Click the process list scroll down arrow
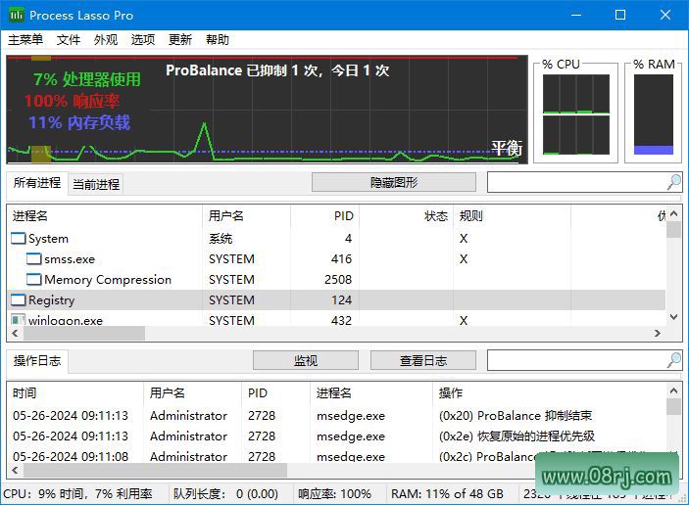 [x=673, y=317]
